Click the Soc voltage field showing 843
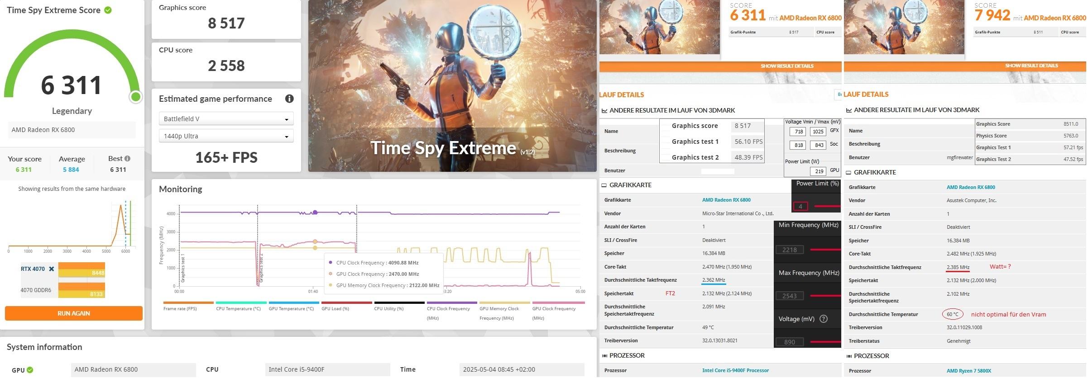 coord(818,145)
